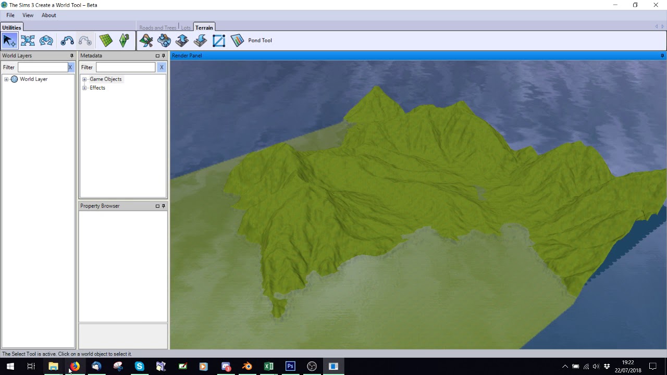This screenshot has height=375, width=667.
Task: Select the terrain tool with blue circular arrows
Action: coord(164,41)
